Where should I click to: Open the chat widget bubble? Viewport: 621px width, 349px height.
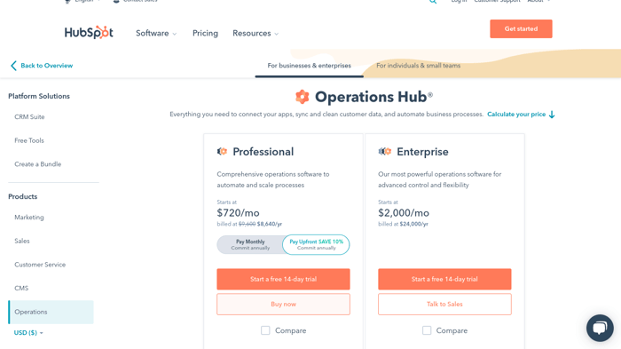600,328
